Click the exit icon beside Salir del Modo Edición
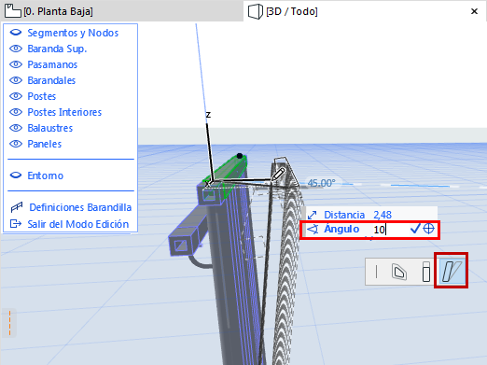The width and height of the screenshot is (487, 365). coord(16,224)
